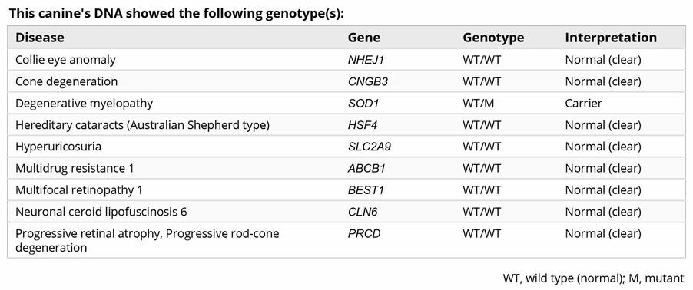693x290 pixels.
Task: Select the Collie eye anomaly row
Action: pos(346,60)
